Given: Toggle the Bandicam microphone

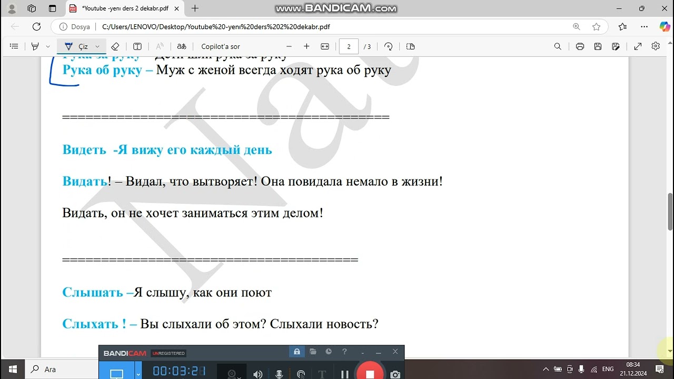Looking at the screenshot, I should tap(279, 374).
